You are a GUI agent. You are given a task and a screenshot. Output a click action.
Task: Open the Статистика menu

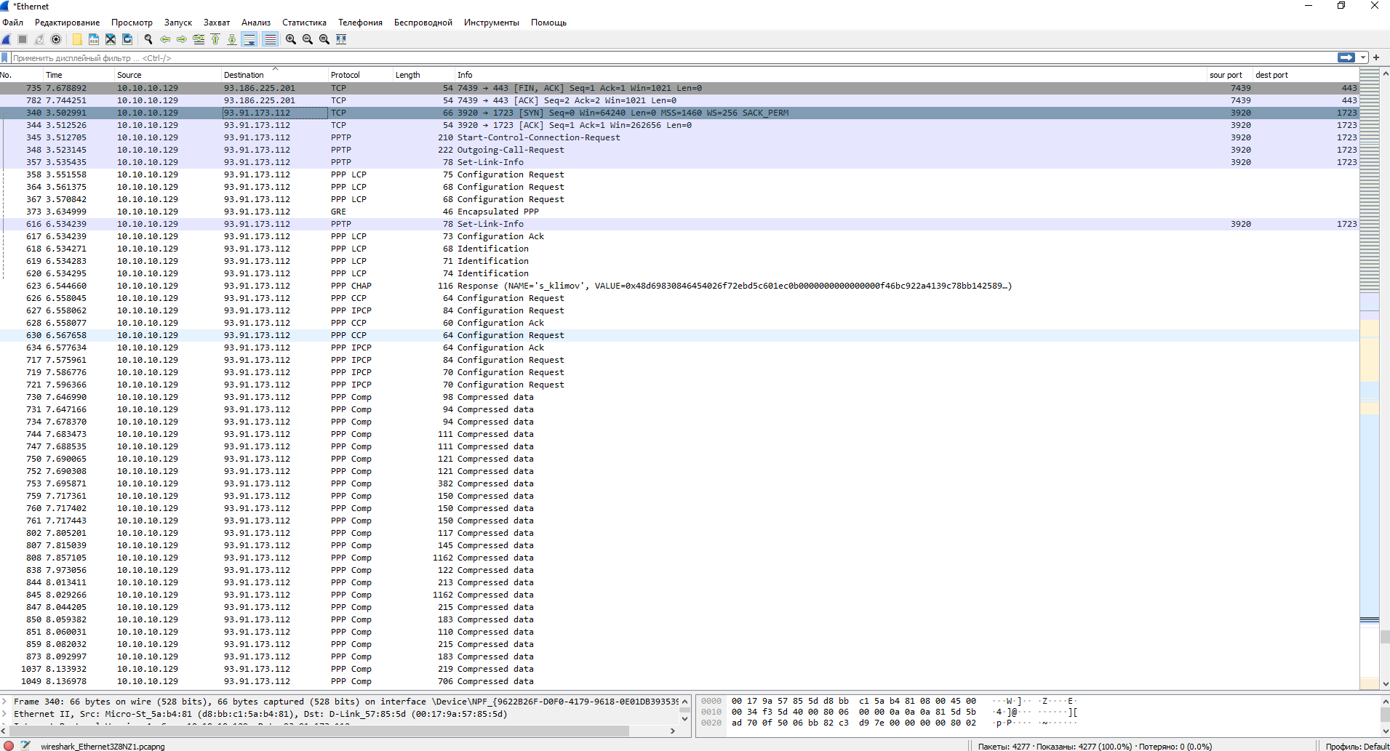tap(304, 23)
